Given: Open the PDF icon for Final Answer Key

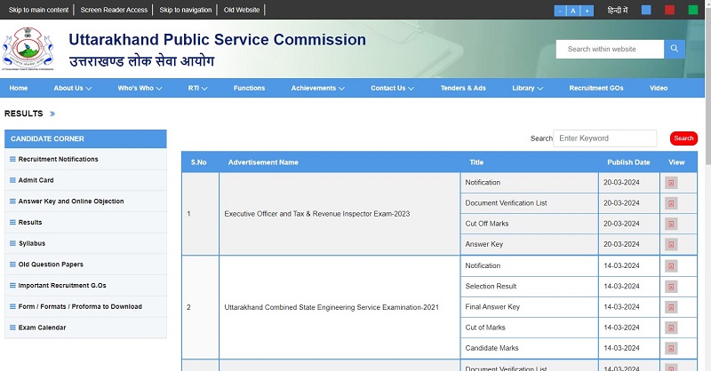Looking at the screenshot, I should tap(671, 307).
